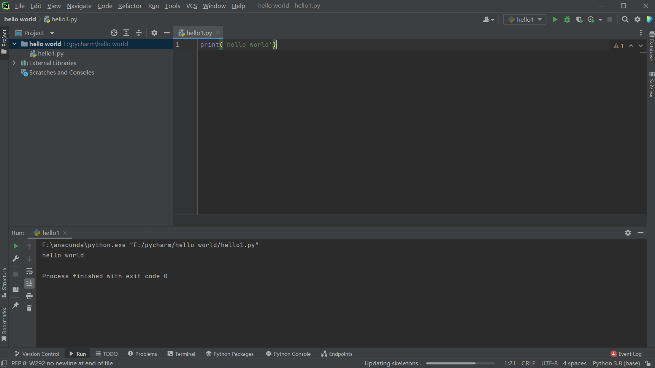Click the Code With Me user icon
This screenshot has width=655, height=368.
(486, 19)
